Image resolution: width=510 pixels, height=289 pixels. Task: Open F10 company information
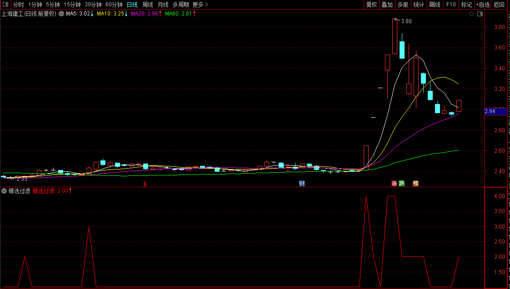pyautogui.click(x=451, y=5)
